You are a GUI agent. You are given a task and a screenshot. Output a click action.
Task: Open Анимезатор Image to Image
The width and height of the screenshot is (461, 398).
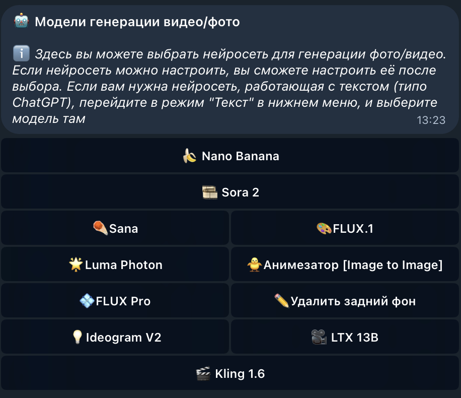tap(345, 265)
